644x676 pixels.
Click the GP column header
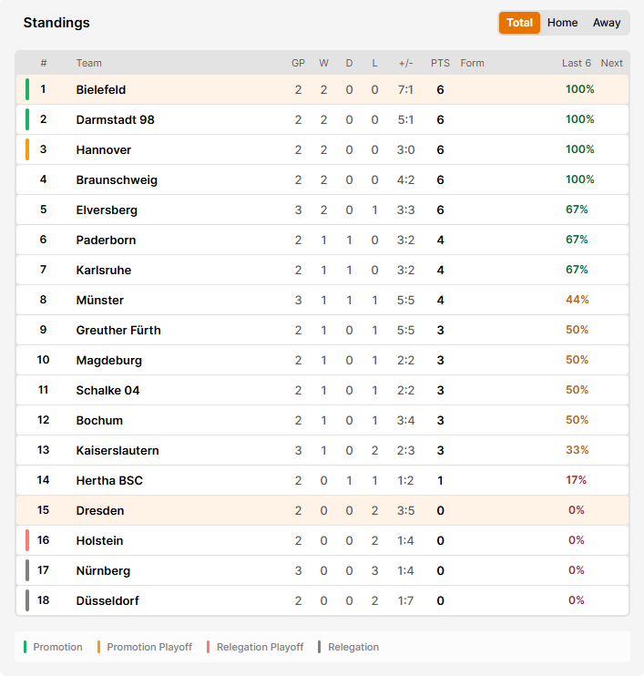tap(298, 63)
